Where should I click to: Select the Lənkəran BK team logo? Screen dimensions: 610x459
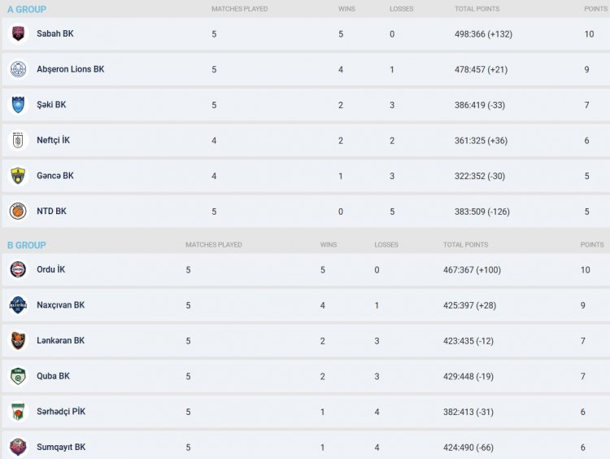18,340
